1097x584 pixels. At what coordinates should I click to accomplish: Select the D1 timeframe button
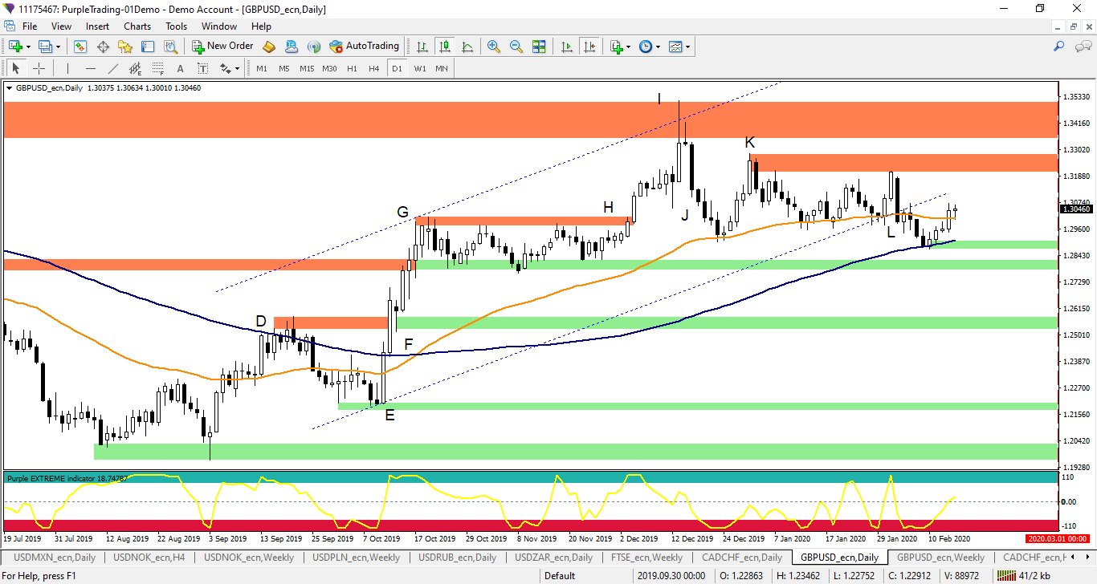pyautogui.click(x=397, y=68)
